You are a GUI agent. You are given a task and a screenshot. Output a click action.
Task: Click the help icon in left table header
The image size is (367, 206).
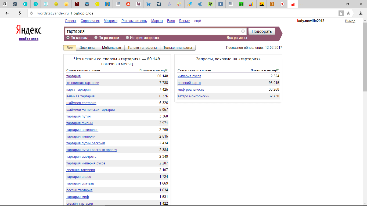tap(167, 70)
